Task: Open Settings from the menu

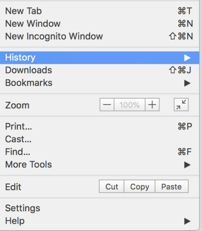Action: pos(100,208)
